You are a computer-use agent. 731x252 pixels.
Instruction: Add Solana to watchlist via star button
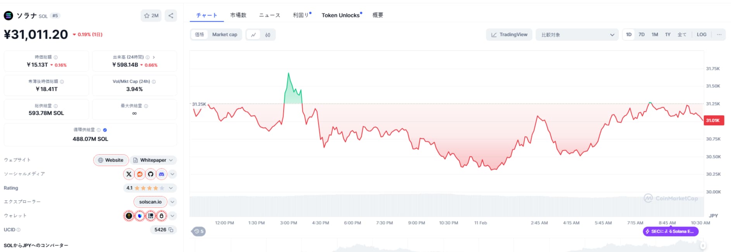point(151,15)
